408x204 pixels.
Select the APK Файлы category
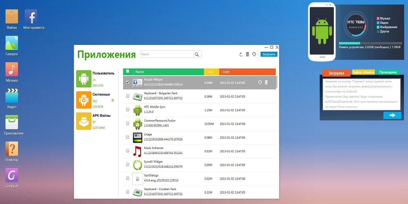pos(96,121)
